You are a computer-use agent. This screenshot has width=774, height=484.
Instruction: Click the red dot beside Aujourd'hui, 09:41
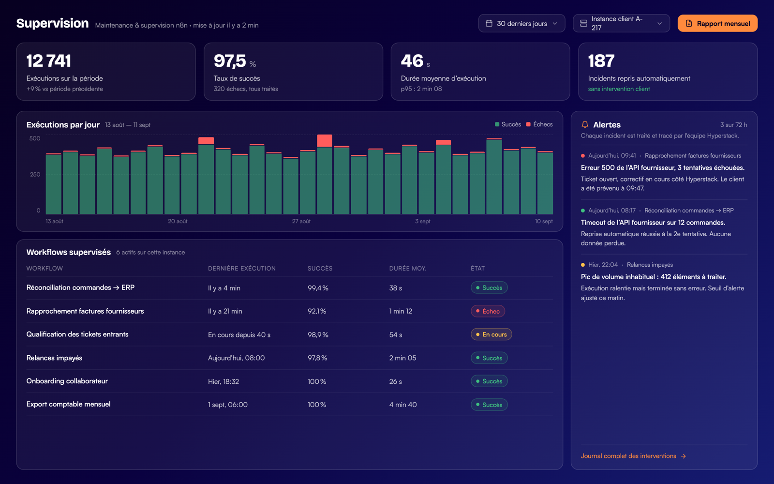click(583, 156)
